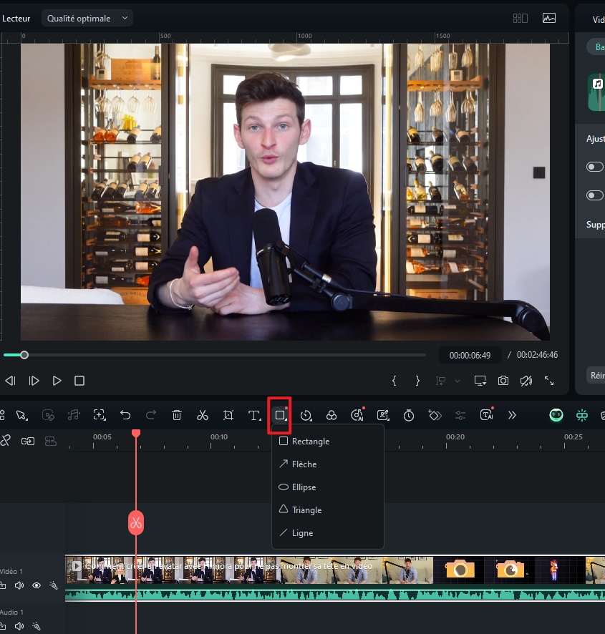Click the red playhead marker on the timeline ruler
Screen dimensions: 605x634
[x=136, y=434]
